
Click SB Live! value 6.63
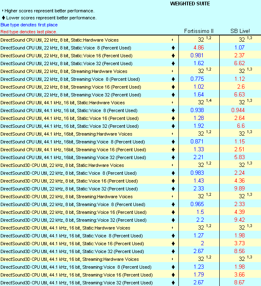point(240,95)
